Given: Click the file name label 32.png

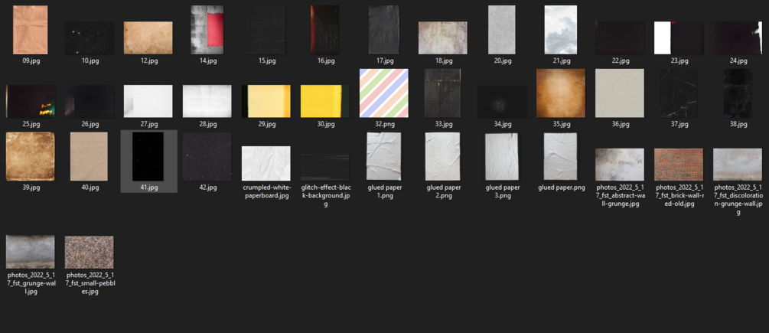Looking at the screenshot, I should (x=384, y=124).
